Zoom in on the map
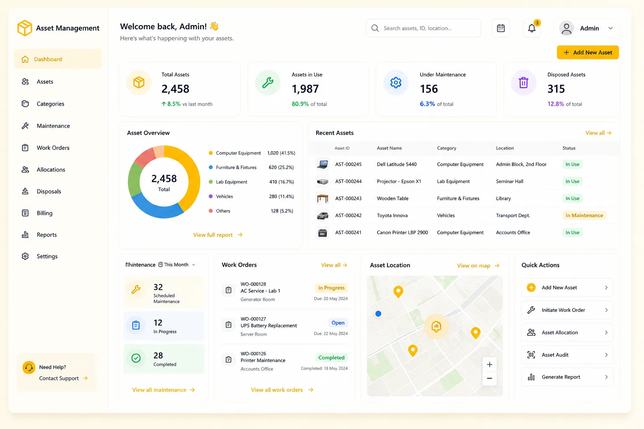644x429 pixels. (489, 364)
